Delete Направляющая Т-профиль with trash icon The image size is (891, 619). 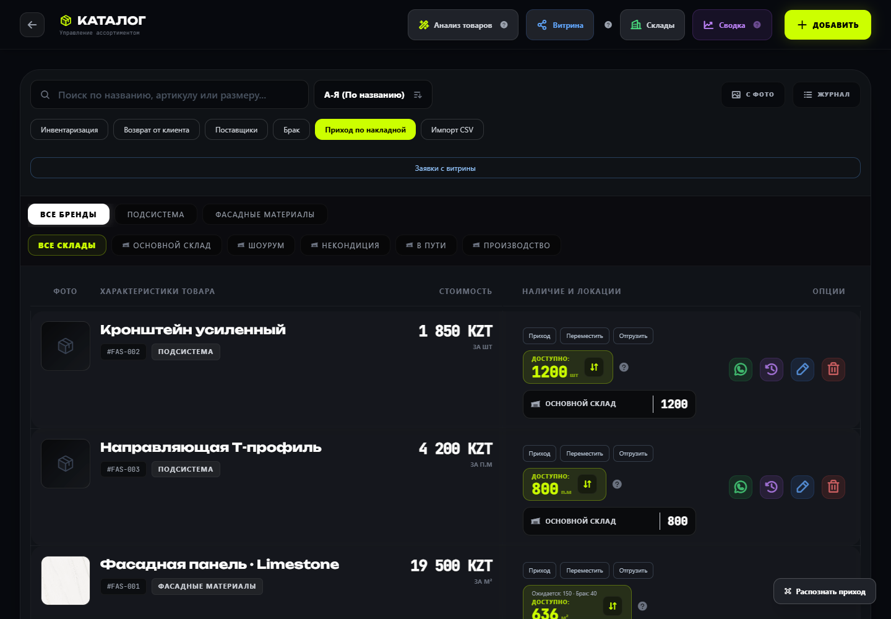click(x=833, y=487)
